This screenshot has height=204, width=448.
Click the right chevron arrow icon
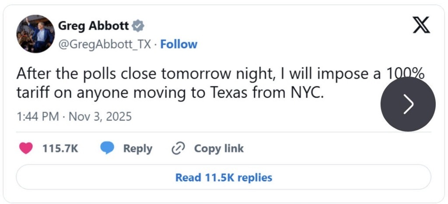click(x=408, y=104)
